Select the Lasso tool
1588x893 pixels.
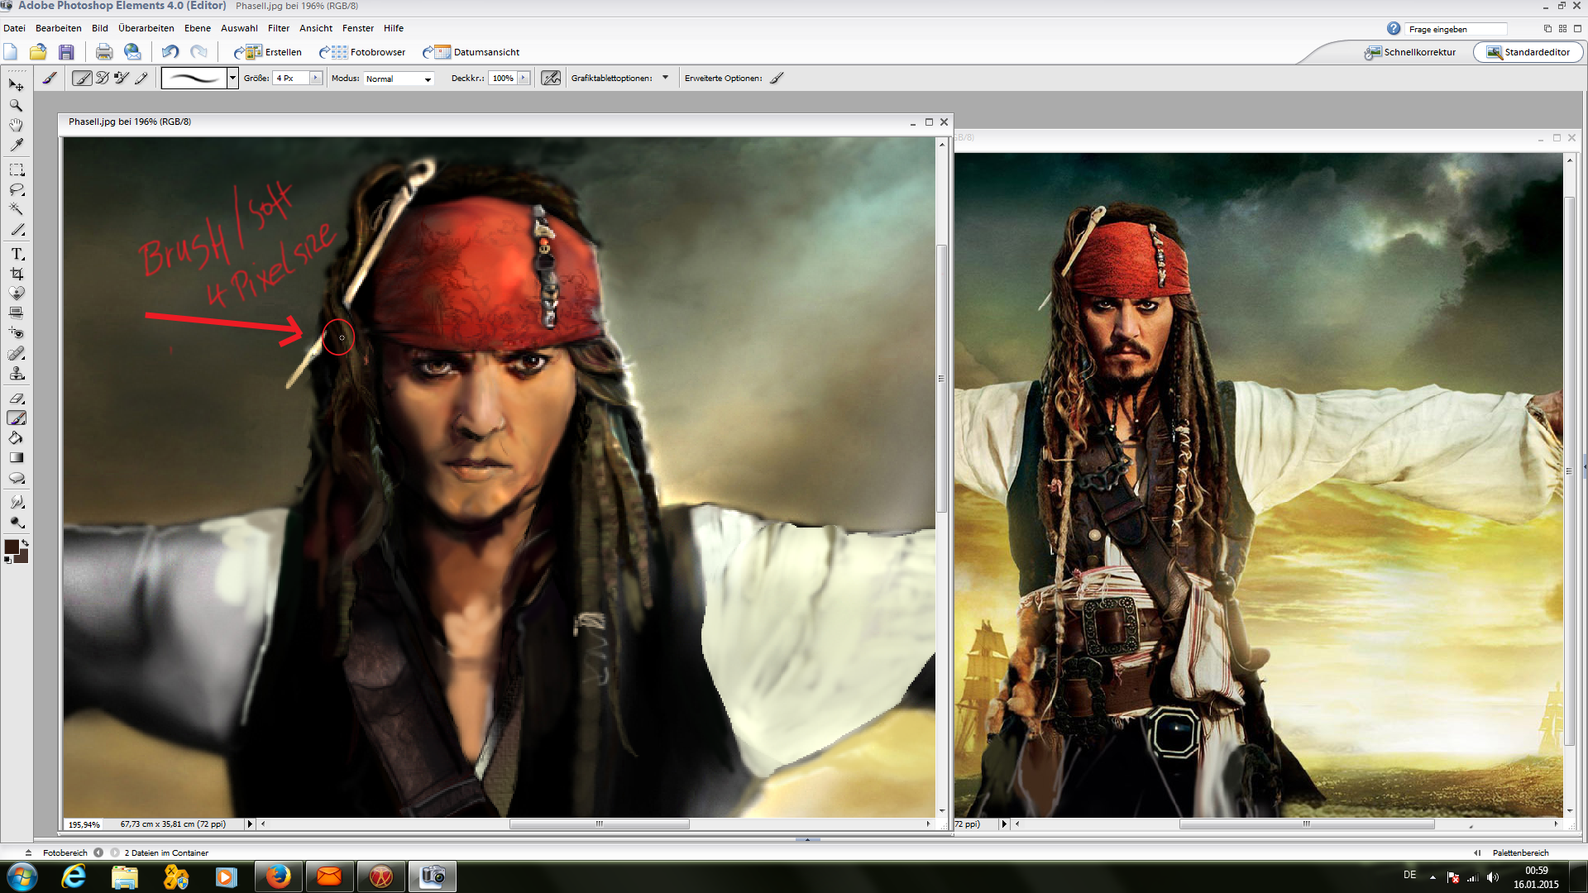click(16, 189)
